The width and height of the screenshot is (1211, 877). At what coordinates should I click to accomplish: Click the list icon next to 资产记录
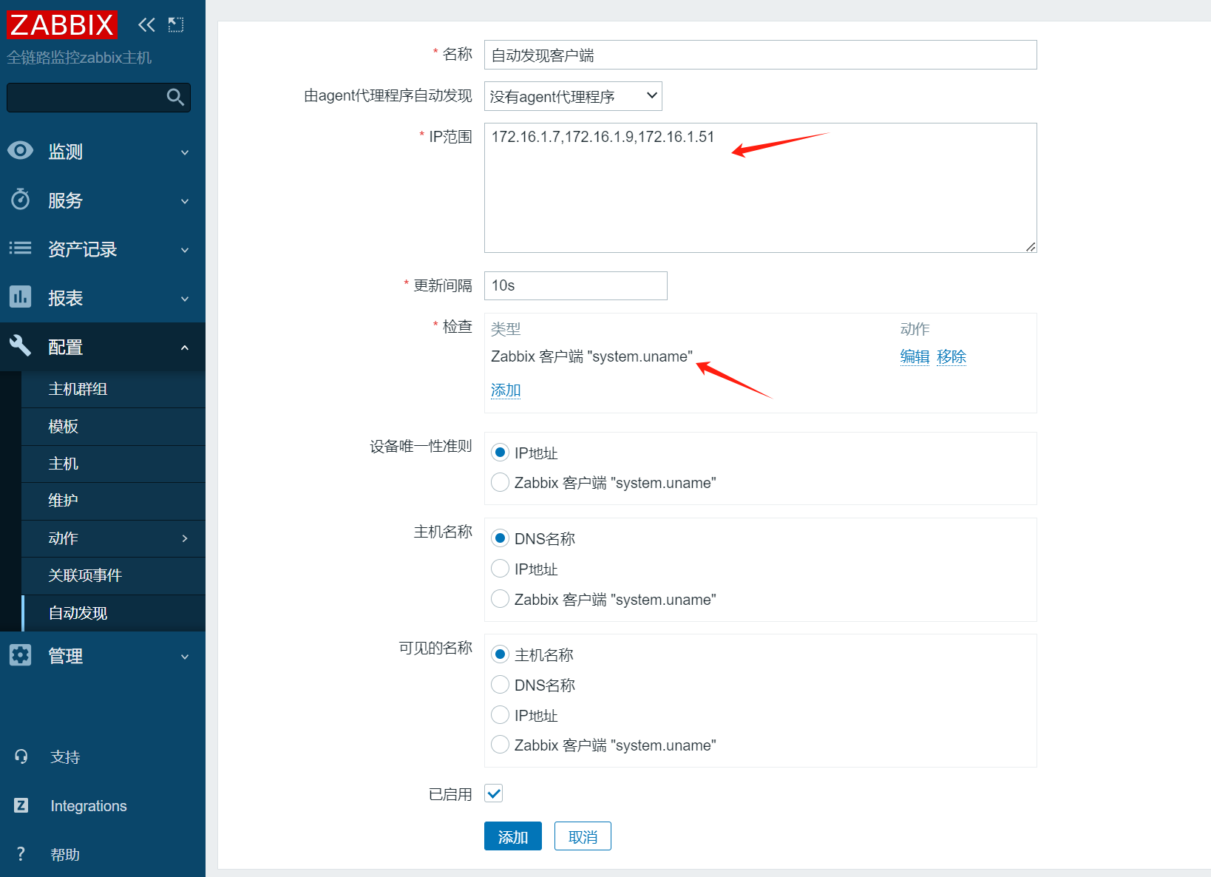point(21,248)
